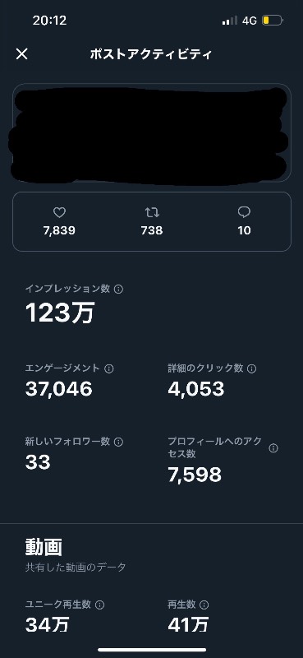Open info icon beside ユニーク再生数
Screen dimensions: 303x658
(99, 605)
